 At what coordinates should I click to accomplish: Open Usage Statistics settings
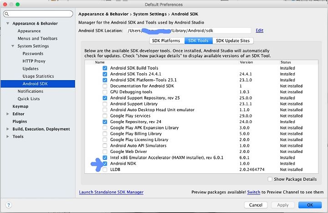[x=38, y=76]
